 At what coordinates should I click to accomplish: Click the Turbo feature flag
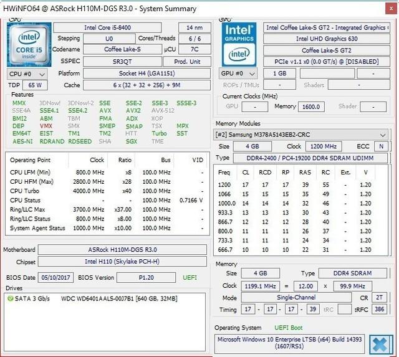[160, 133]
